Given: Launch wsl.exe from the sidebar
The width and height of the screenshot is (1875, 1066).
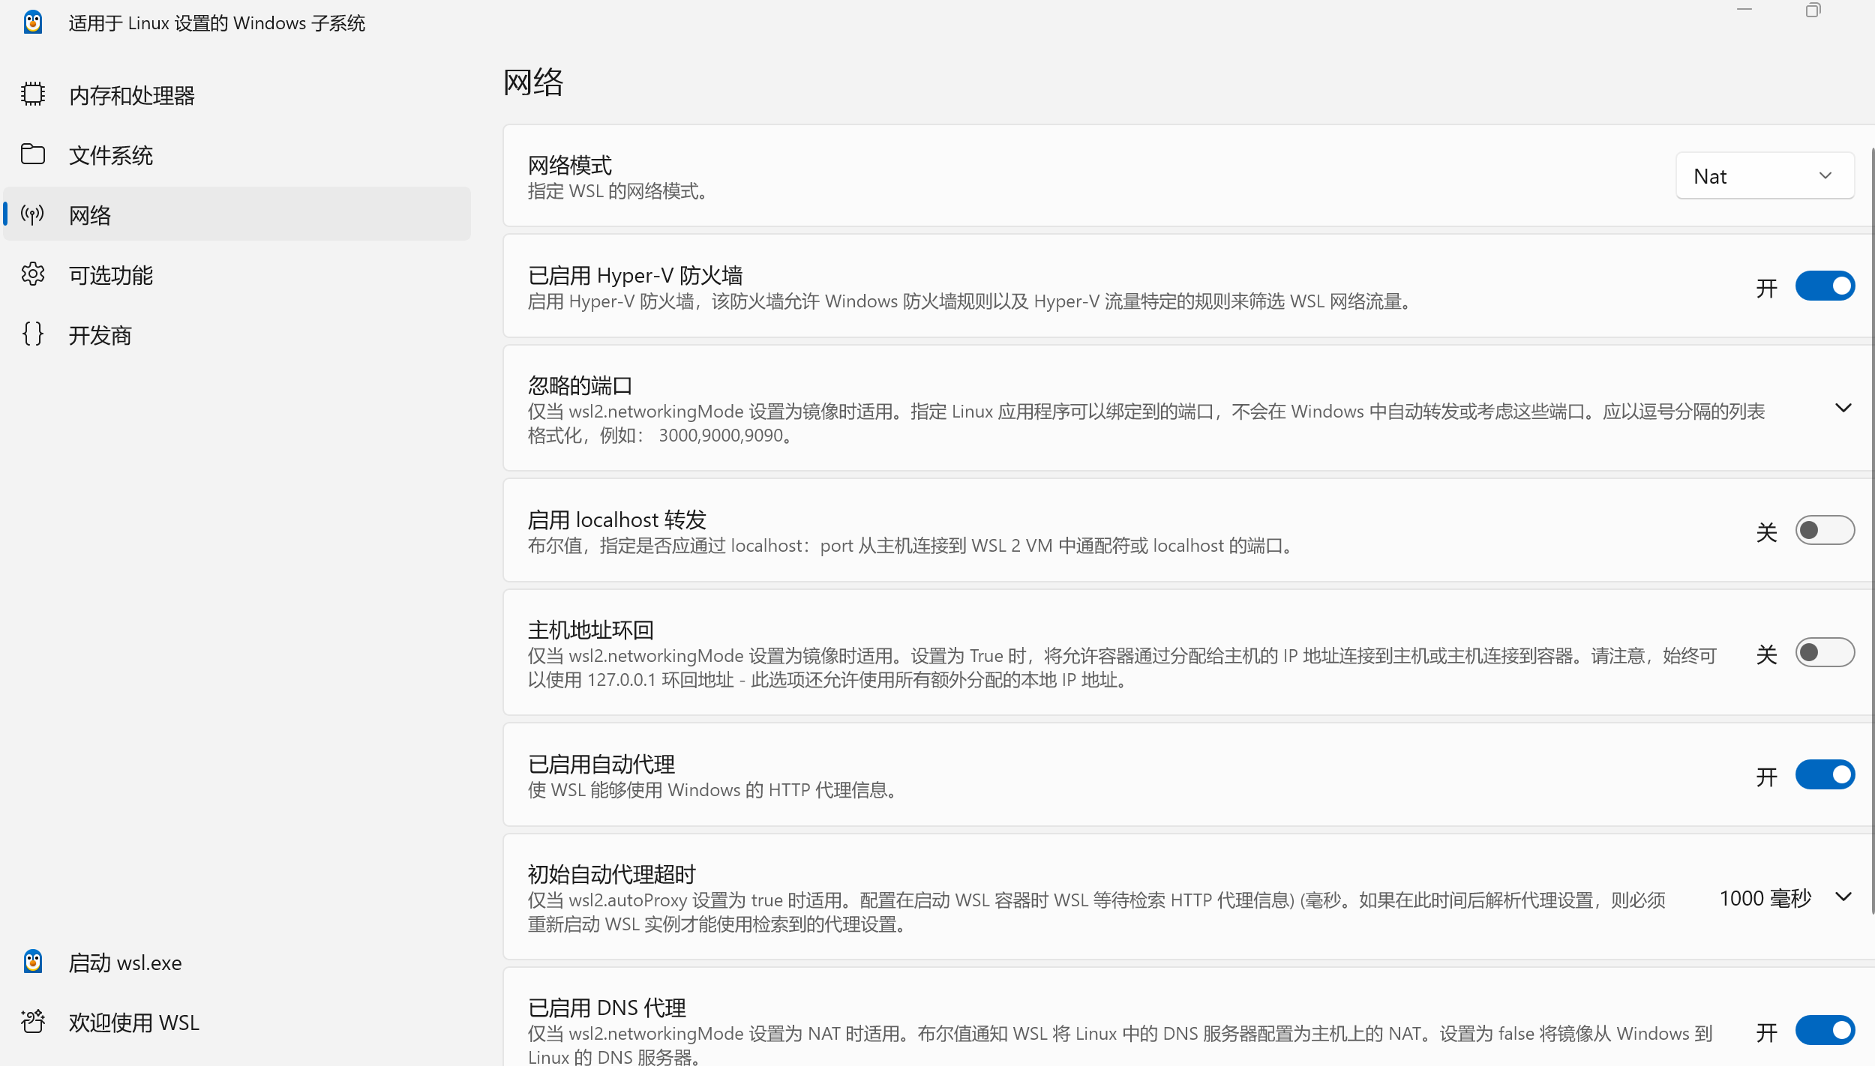Looking at the screenshot, I should (x=125, y=963).
